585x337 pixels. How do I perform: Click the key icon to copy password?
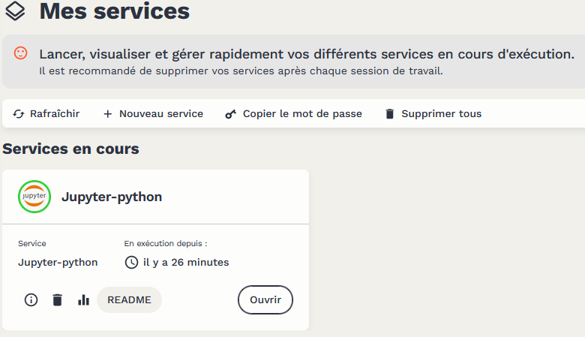[231, 114]
